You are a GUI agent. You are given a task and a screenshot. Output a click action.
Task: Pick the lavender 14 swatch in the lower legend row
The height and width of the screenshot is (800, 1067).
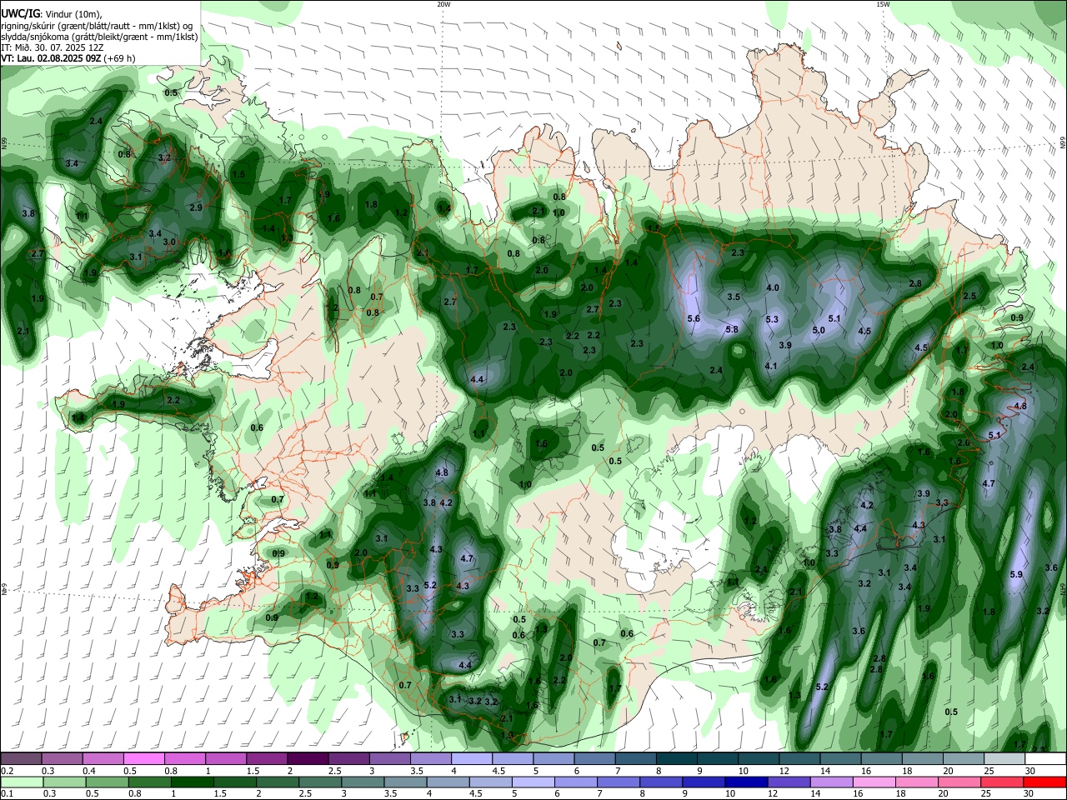(x=832, y=782)
